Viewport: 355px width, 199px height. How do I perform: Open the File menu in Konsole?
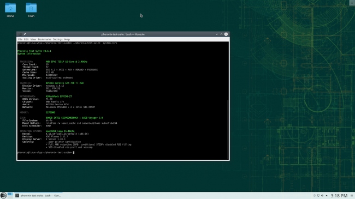tap(20, 39)
